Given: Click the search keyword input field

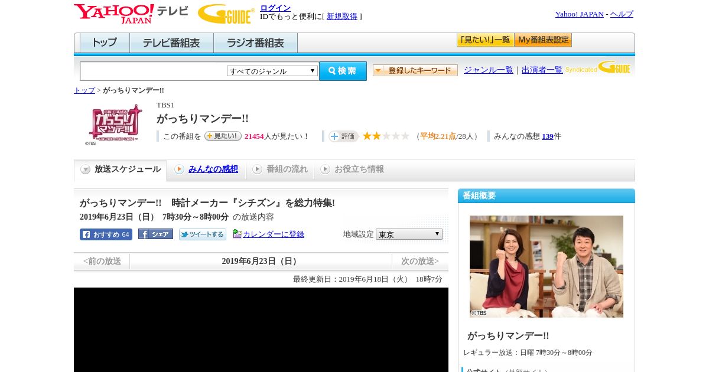Looking at the screenshot, I should coord(154,71).
